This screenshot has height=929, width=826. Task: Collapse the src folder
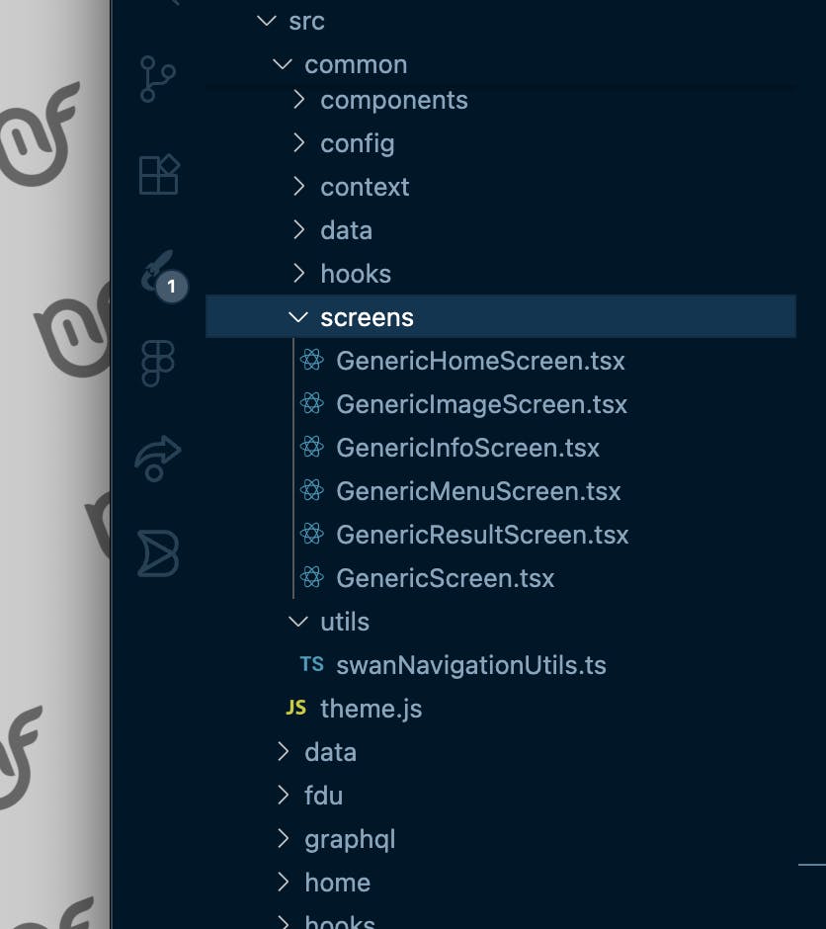click(266, 21)
